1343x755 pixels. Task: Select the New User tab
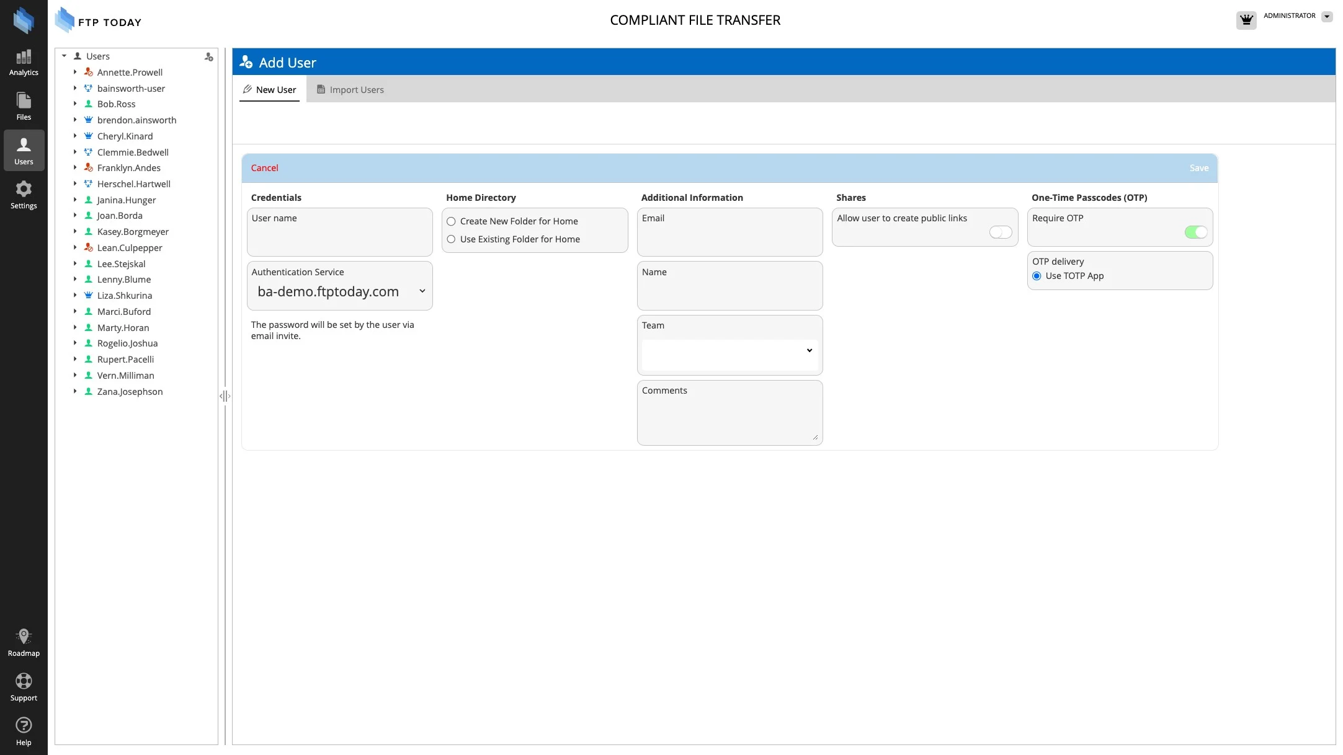(270, 90)
